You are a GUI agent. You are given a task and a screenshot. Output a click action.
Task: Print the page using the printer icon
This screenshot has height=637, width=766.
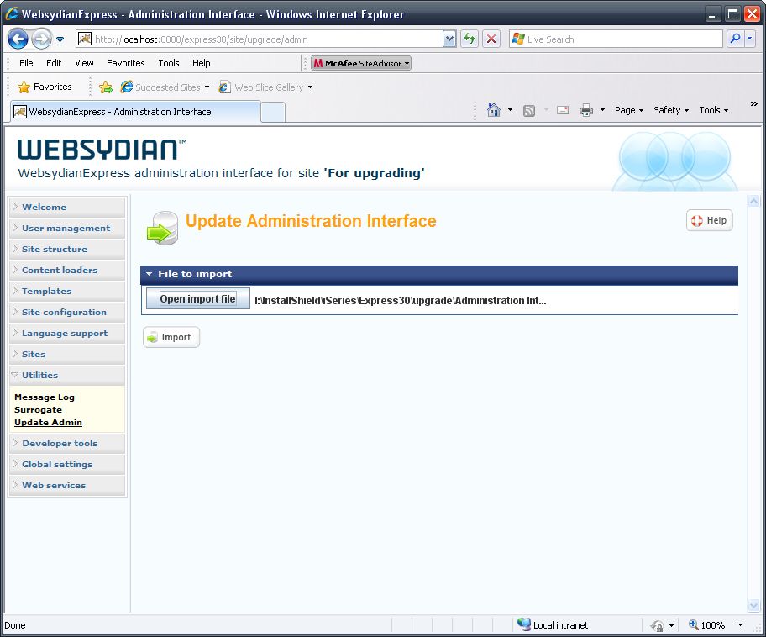(x=585, y=110)
